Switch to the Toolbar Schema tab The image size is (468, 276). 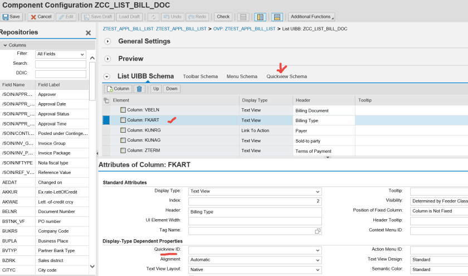[200, 76]
